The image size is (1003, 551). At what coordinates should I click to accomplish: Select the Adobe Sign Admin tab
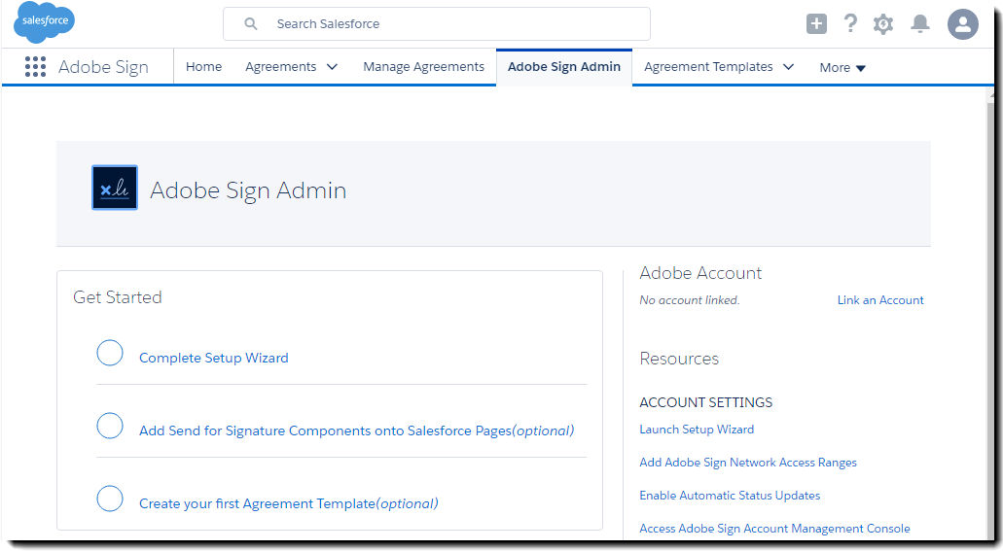(563, 66)
